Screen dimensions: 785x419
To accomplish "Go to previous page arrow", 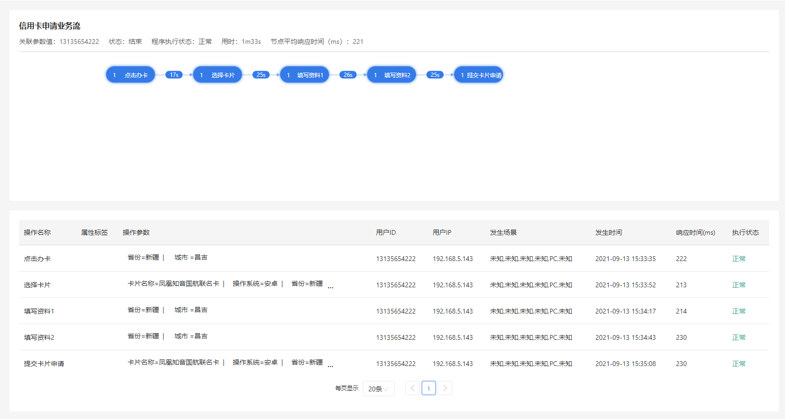I will click(x=413, y=388).
